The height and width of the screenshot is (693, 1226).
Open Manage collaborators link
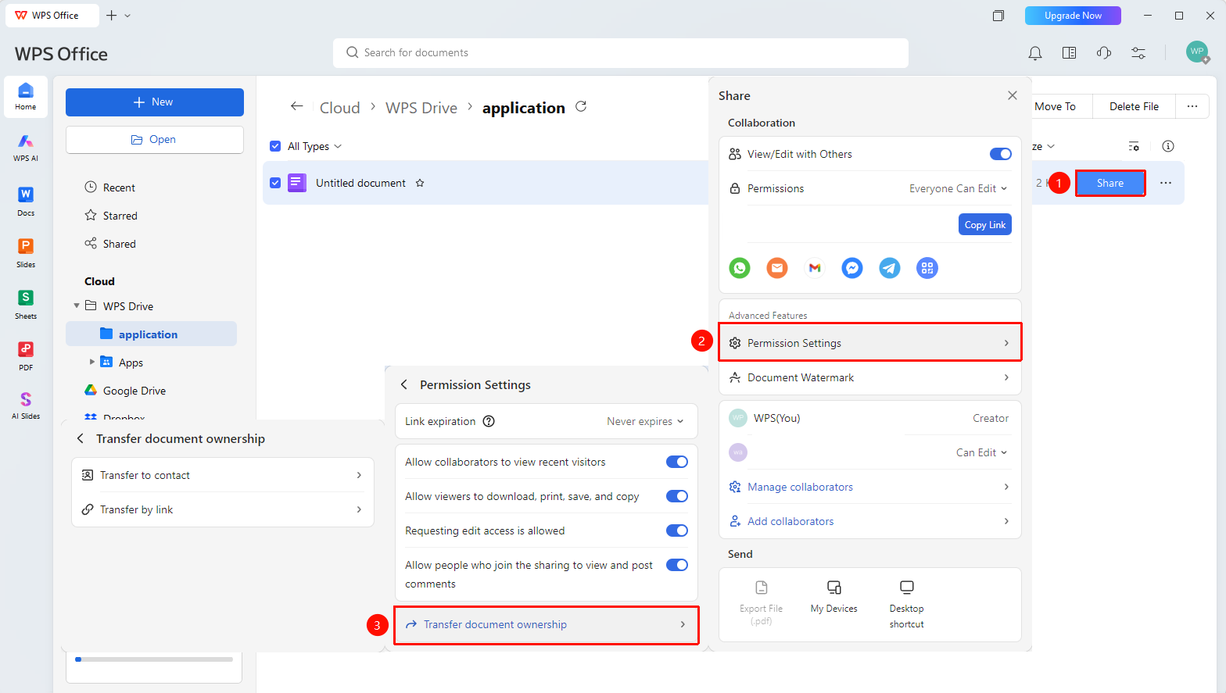[870, 487]
